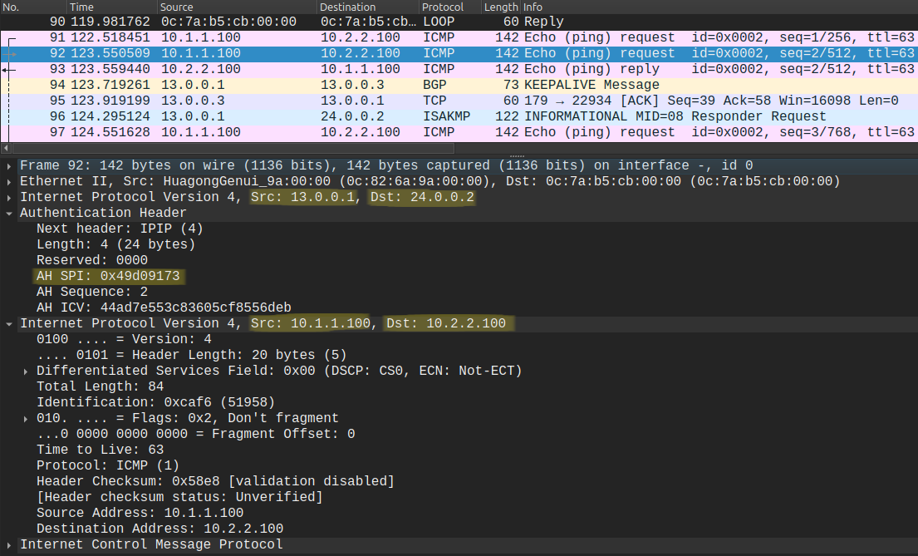Select packet 96 ISAKMP INFORMATIONAL row
The width and height of the screenshot is (918, 556).
point(459,116)
